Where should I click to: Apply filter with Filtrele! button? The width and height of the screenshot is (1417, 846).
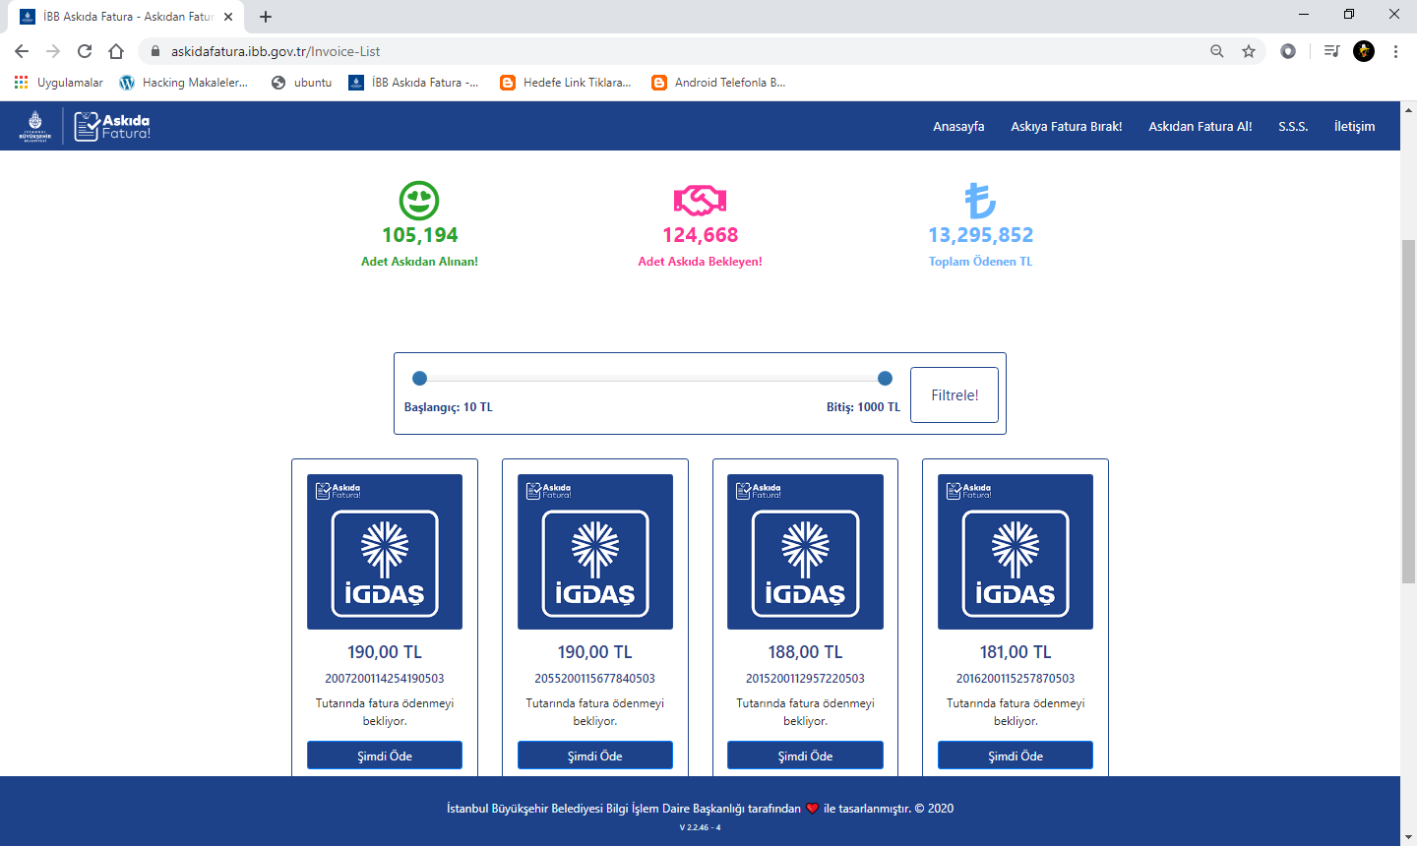pyautogui.click(x=955, y=394)
